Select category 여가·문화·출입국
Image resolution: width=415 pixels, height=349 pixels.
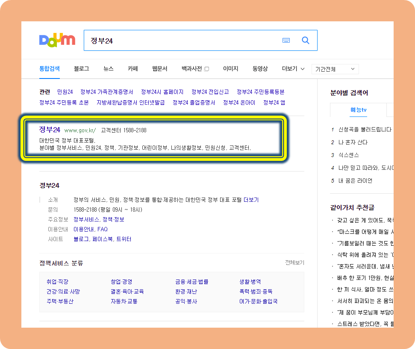[x=258, y=301]
